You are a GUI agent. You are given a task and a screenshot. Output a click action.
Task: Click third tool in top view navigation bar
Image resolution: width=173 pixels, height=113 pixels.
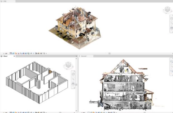[172, 28]
